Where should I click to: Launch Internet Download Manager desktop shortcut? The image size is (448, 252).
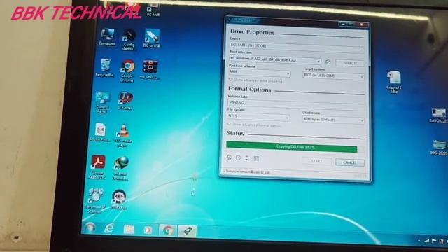tap(120, 169)
